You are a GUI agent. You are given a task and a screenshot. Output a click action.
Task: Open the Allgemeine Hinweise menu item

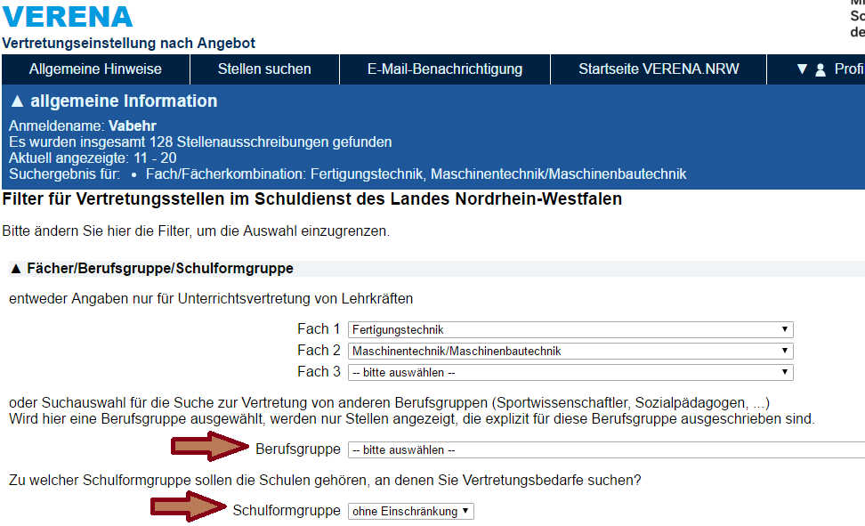click(95, 69)
